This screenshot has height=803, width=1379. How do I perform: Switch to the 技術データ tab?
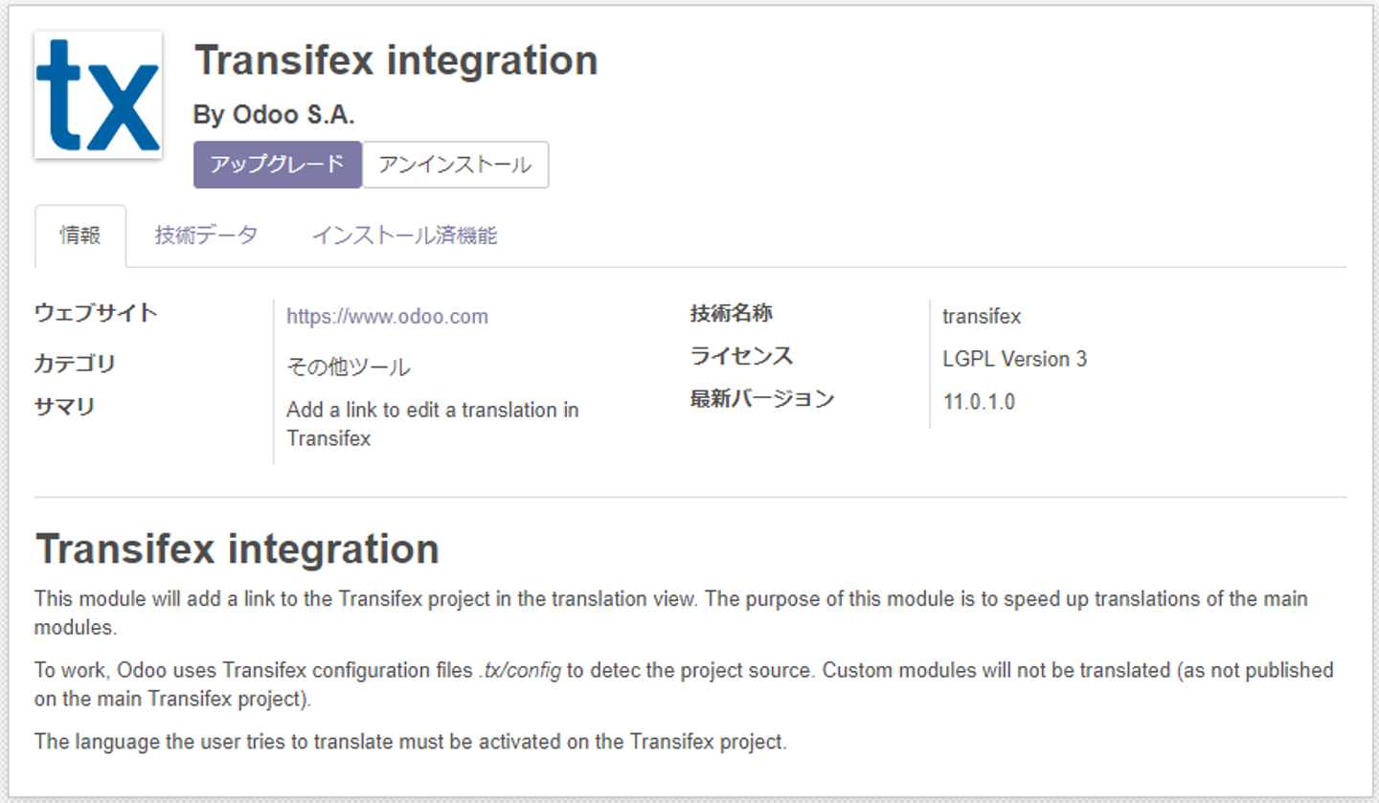click(x=206, y=235)
